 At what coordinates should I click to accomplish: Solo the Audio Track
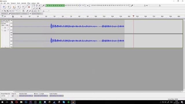pyautogui.click(x=7, y=25)
